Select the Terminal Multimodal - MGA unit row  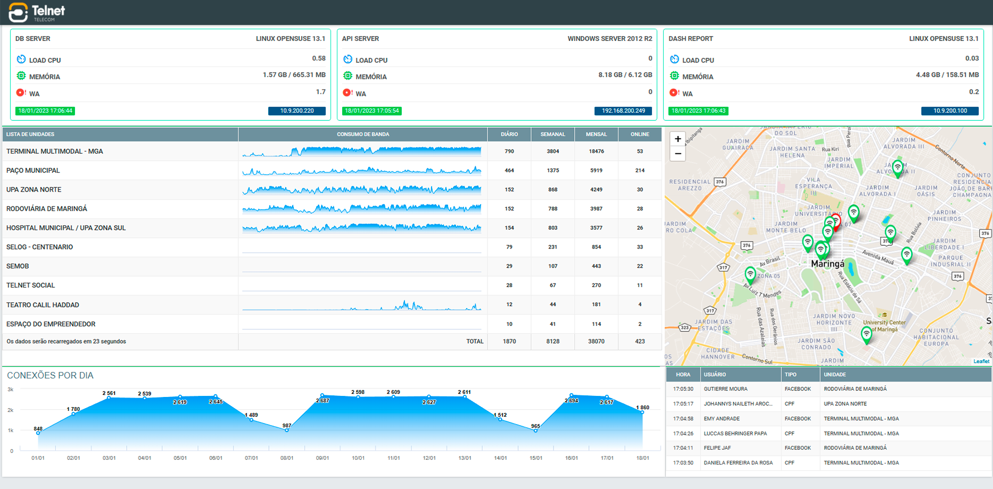[332, 151]
